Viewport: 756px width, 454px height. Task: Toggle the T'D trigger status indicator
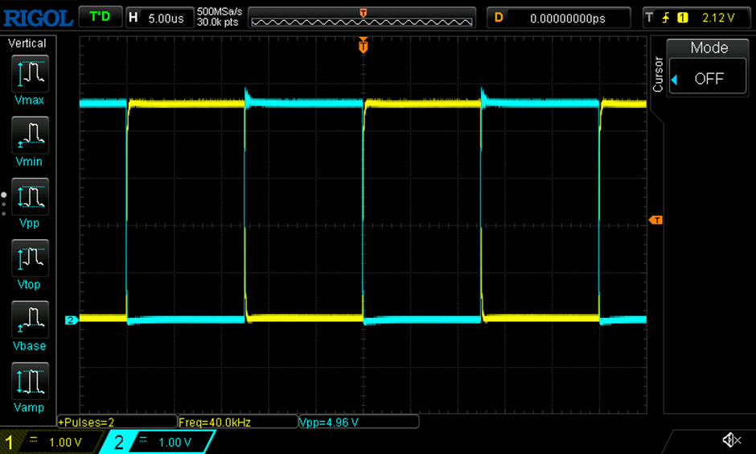pos(100,18)
